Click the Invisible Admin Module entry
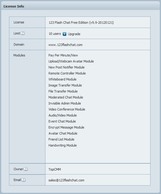This screenshot has height=194, width=161. click(x=65, y=103)
